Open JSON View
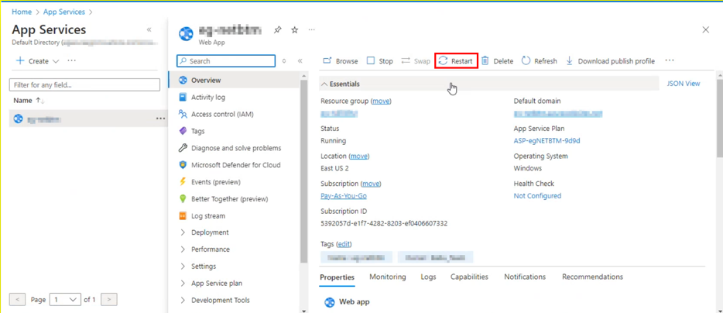The height and width of the screenshot is (313, 723). [684, 84]
